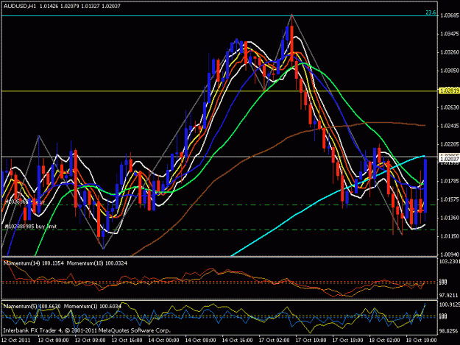Click the 1.02415 price axis label
The height and width of the screenshot is (345, 460).
[x=450, y=126]
